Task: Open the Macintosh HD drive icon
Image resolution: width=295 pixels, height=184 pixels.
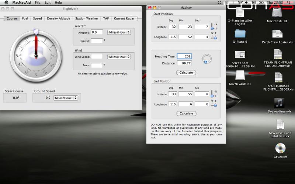Action: click(277, 13)
